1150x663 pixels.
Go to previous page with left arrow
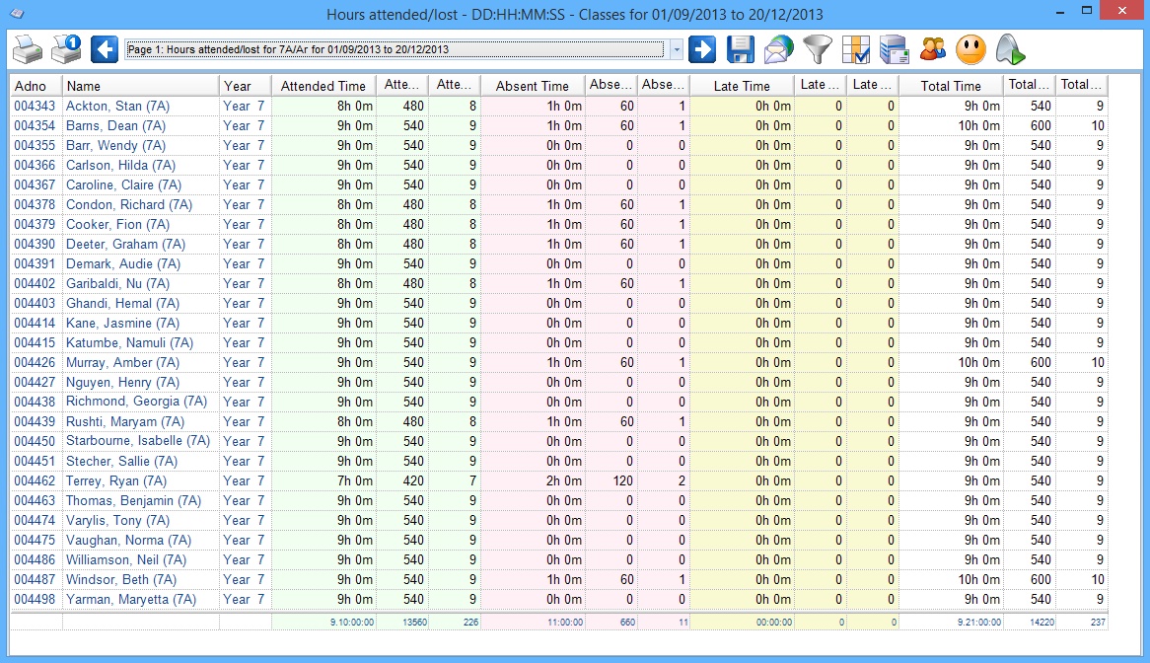[105, 50]
